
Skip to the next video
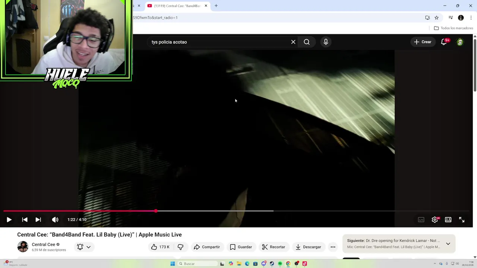(38, 220)
